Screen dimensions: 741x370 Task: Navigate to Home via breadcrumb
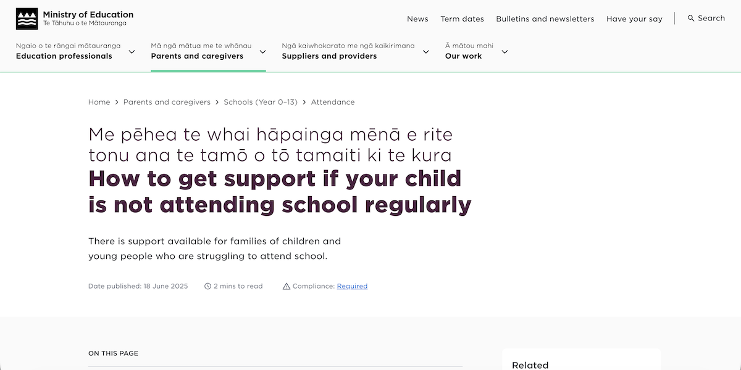[x=99, y=102]
